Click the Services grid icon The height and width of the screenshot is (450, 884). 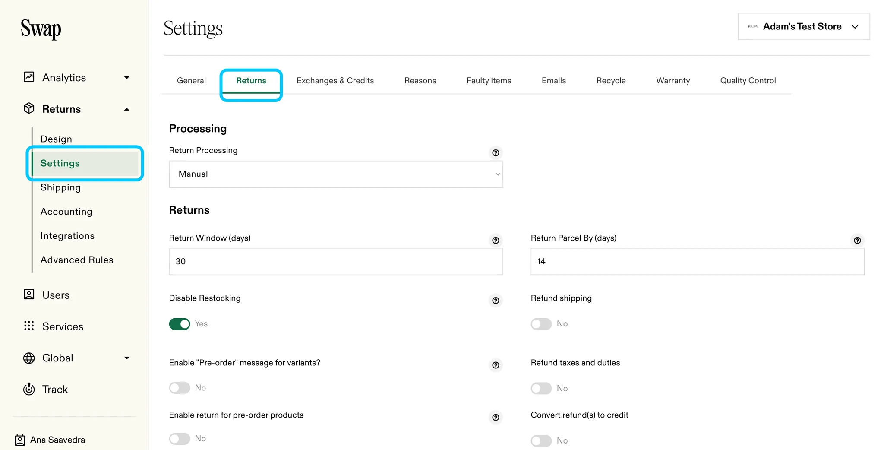tap(29, 326)
